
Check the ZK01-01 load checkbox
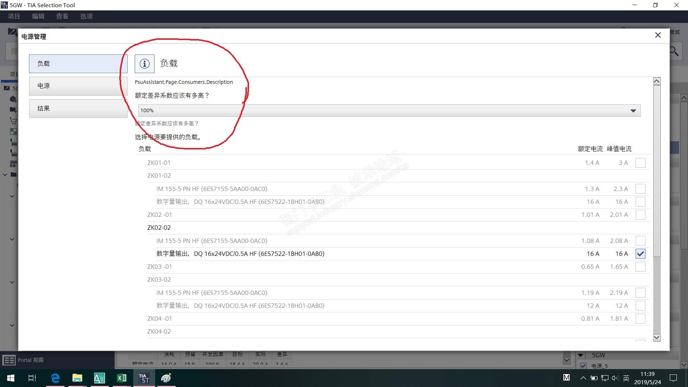(640, 163)
